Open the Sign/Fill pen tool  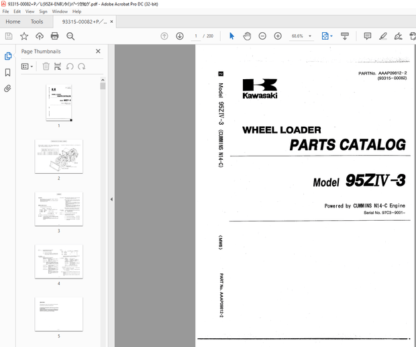pyautogui.click(x=399, y=36)
